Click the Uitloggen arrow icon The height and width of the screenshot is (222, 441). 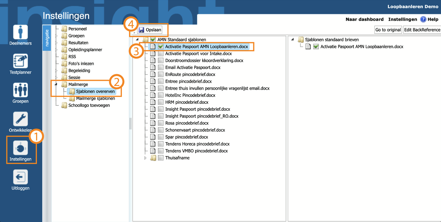click(x=20, y=177)
